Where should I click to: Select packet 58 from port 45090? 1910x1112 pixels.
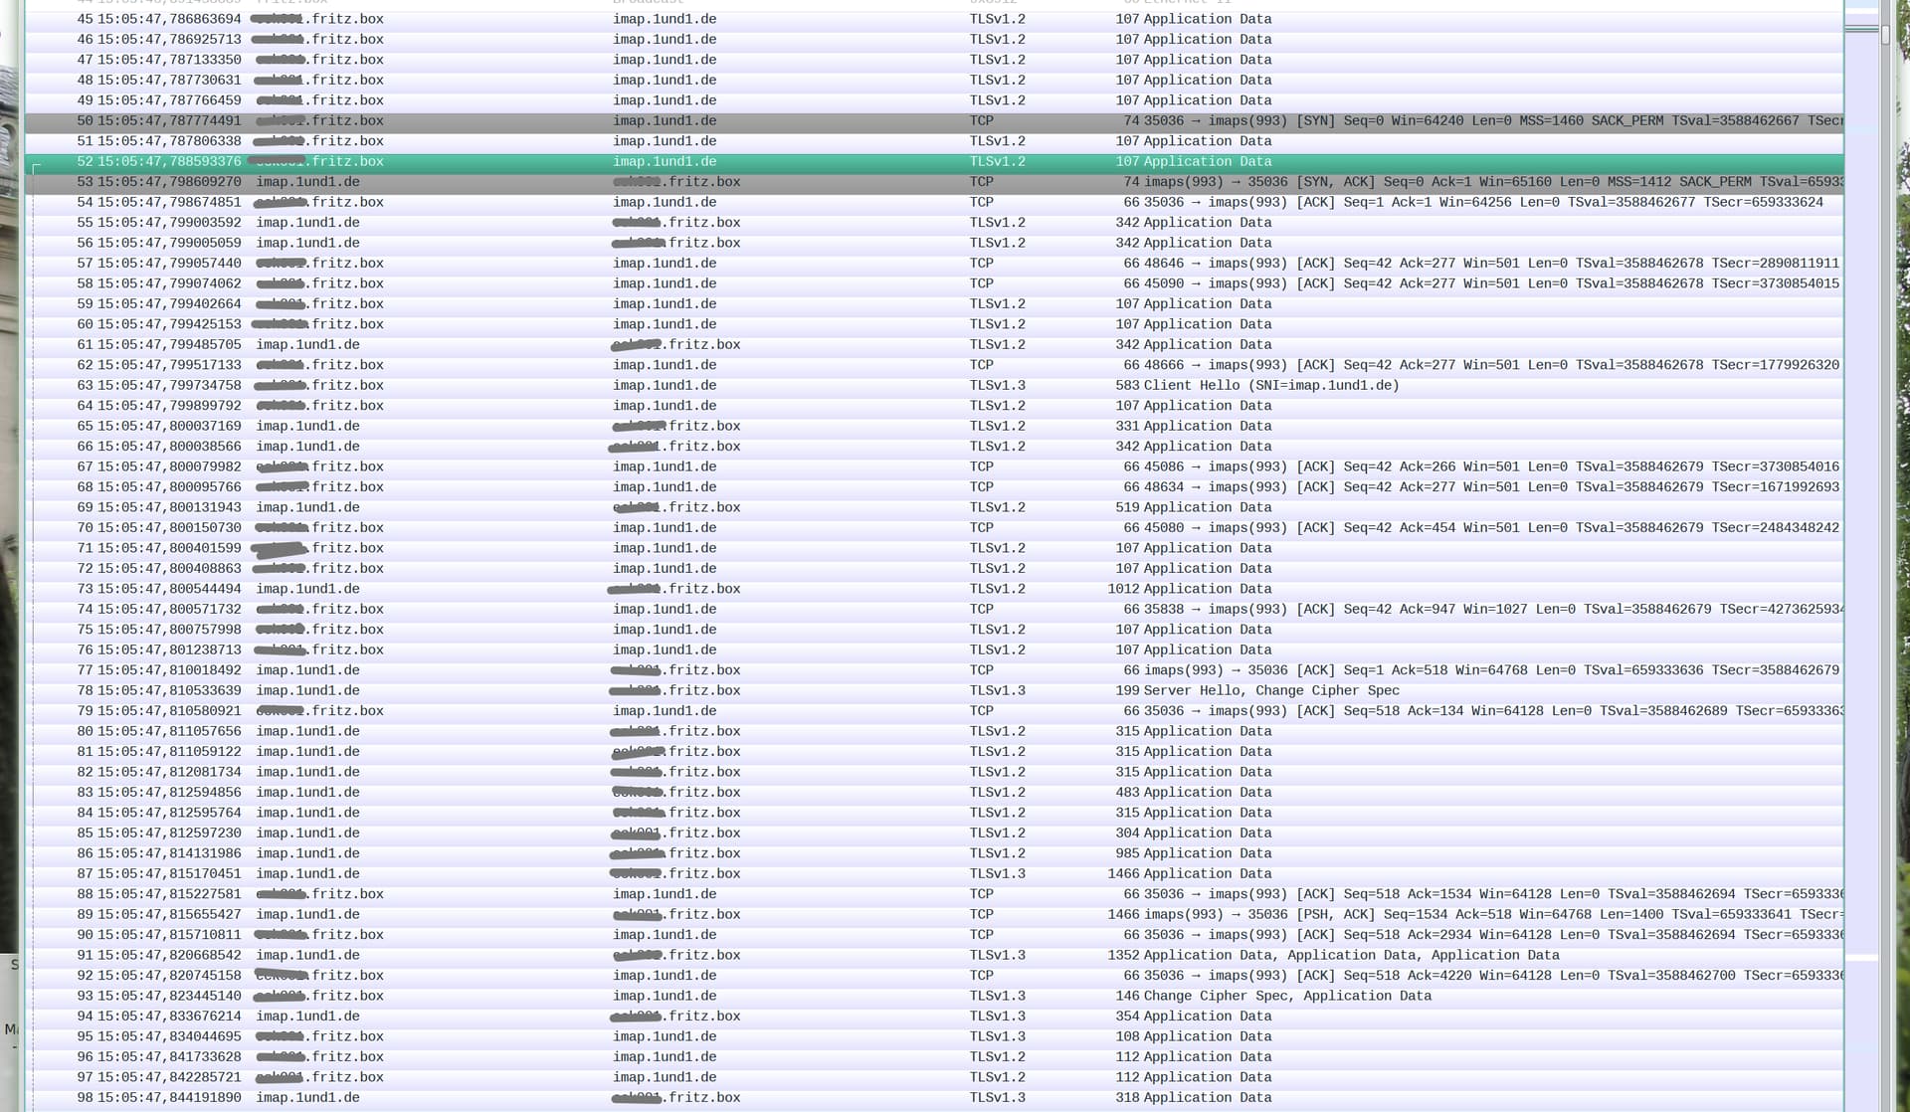pos(934,284)
